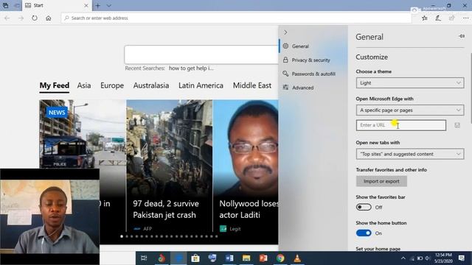Open PowerPoint from the taskbar
472x265 pixels.
coord(263,258)
